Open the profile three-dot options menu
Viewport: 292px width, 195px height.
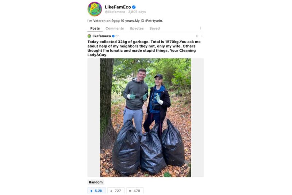(200, 28)
